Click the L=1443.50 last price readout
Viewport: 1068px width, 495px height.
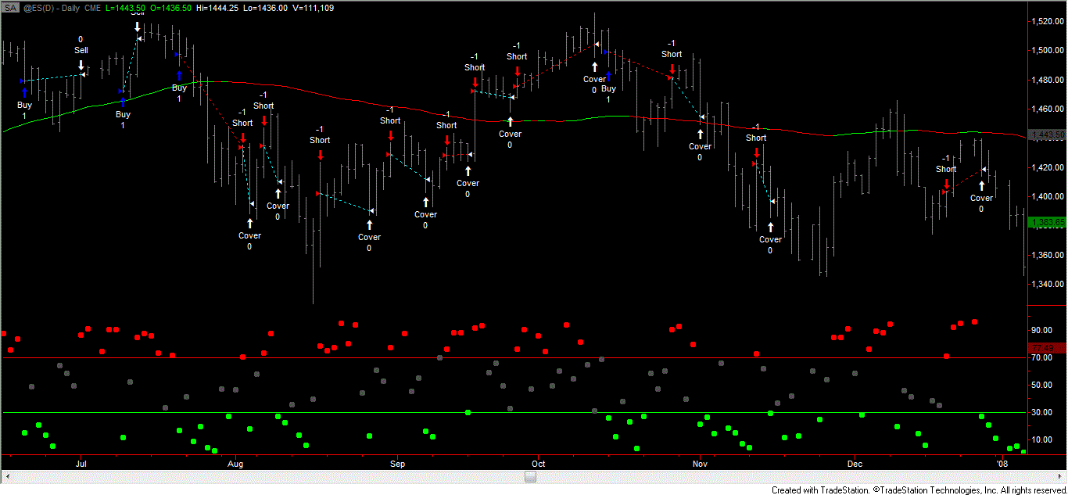124,6
